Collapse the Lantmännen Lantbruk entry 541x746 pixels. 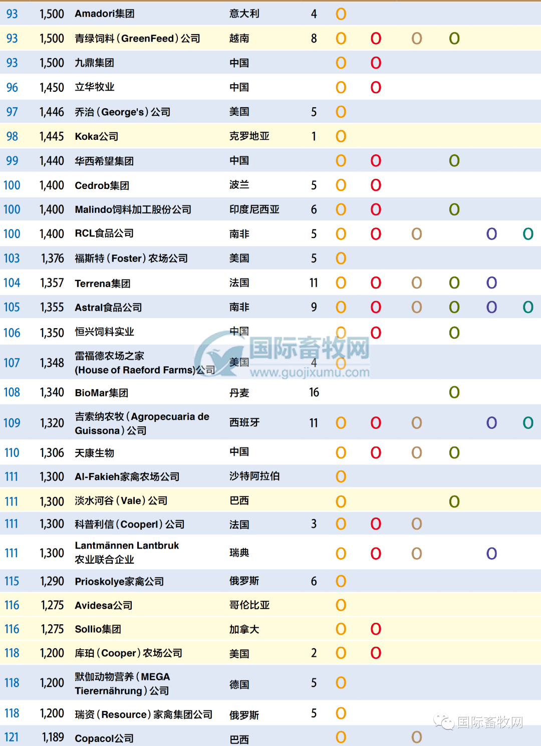pyautogui.click(x=127, y=553)
